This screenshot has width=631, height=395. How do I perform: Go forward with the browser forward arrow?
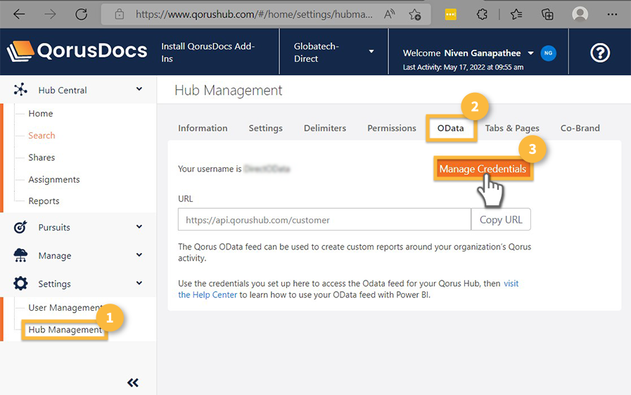(x=50, y=15)
